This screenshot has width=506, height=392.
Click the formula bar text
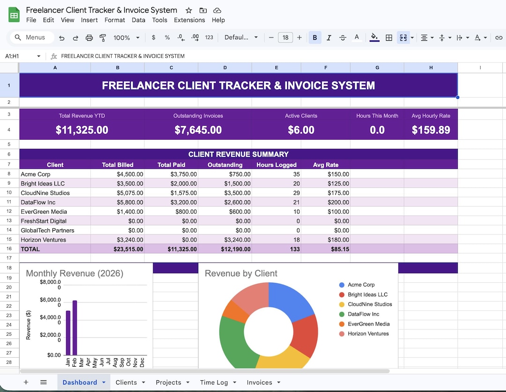coord(123,56)
